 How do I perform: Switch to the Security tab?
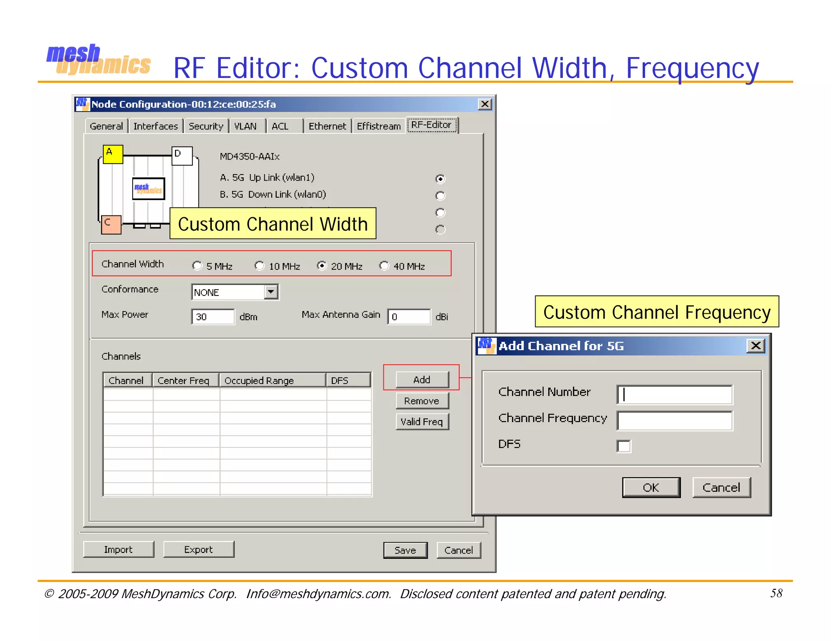coord(206,126)
